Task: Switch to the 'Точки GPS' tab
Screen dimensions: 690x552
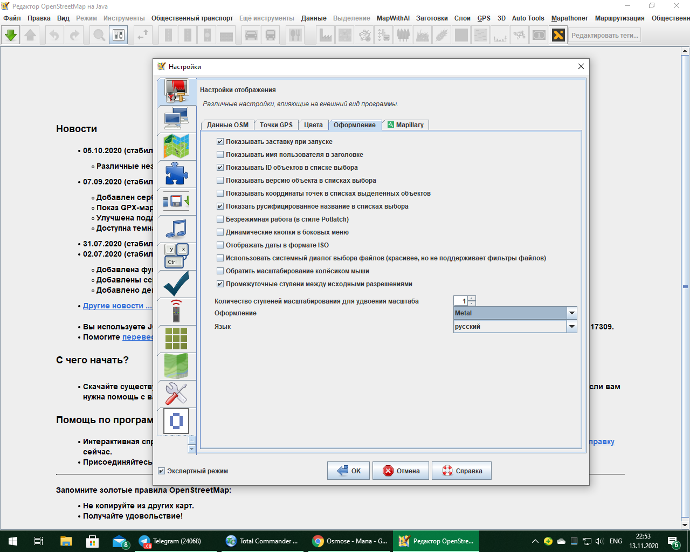Action: [x=276, y=125]
